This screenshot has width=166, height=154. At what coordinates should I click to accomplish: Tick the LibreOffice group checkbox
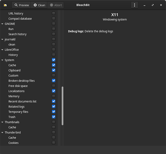[54, 50]
